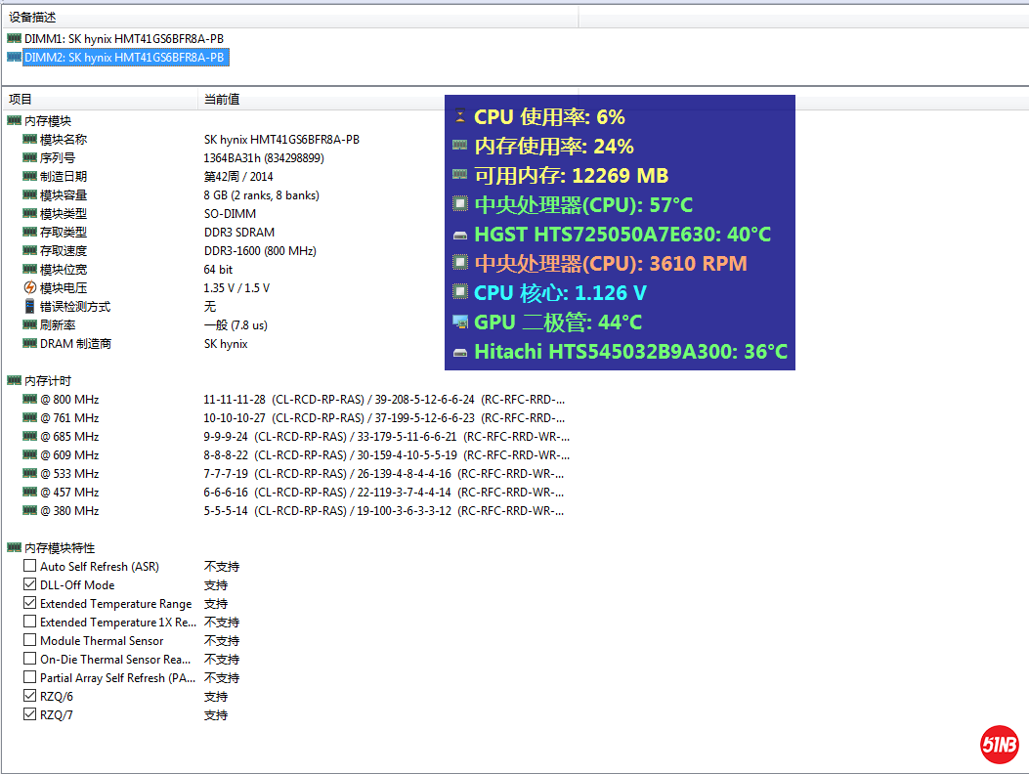This screenshot has height=774, width=1029.
Task: Click the HGST hard drive icon
Action: click(x=460, y=236)
